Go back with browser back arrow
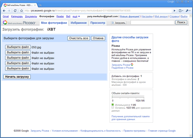The width and height of the screenshot is (193, 138). tap(4, 11)
